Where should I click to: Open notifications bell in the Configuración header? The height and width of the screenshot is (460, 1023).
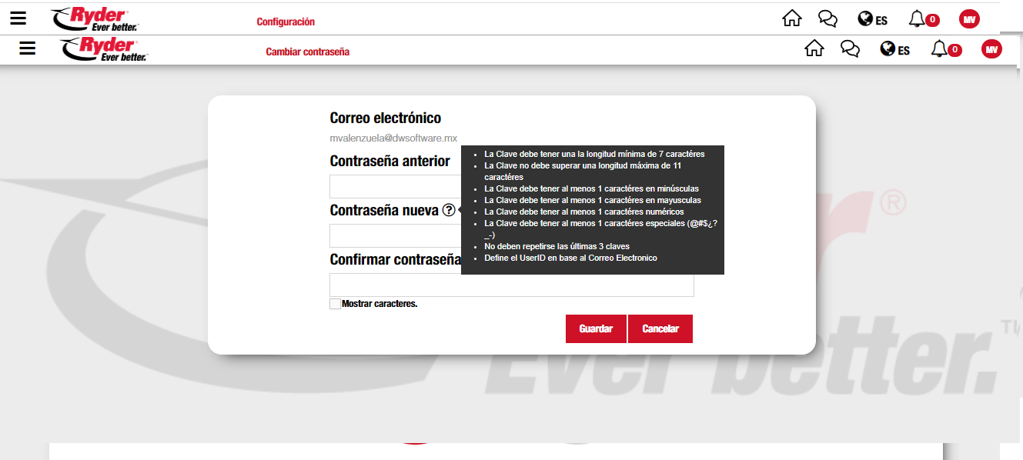click(x=918, y=19)
